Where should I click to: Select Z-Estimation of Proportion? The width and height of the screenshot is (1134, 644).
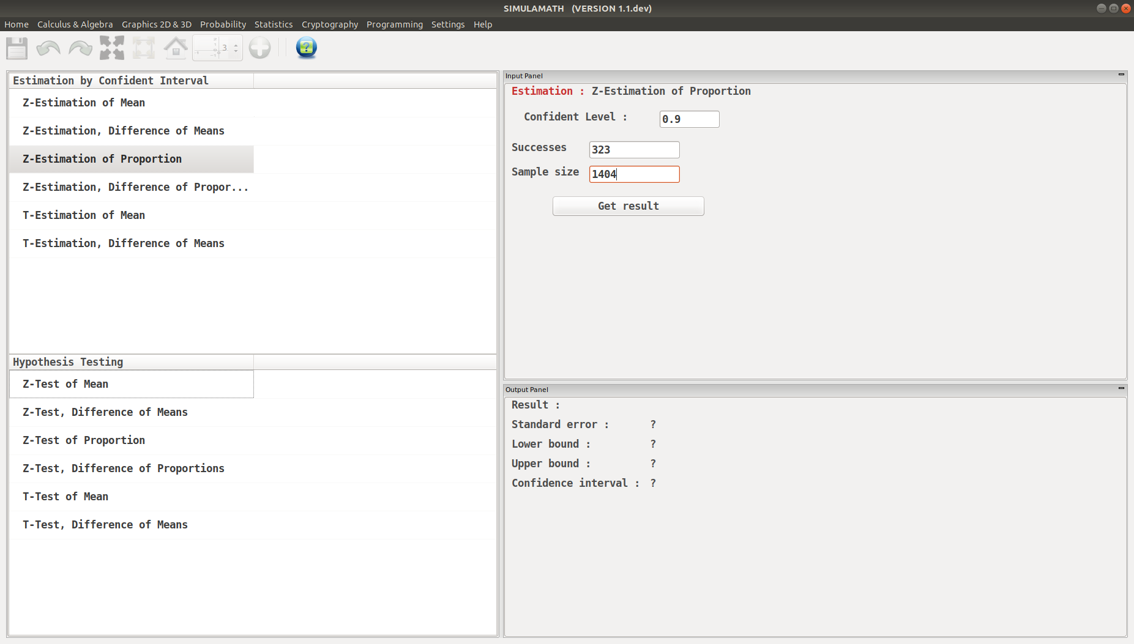coord(131,159)
